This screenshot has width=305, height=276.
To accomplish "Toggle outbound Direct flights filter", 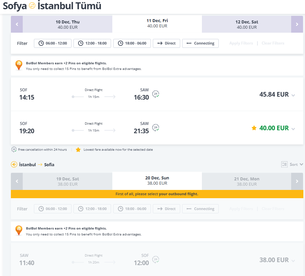I will click(167, 43).
